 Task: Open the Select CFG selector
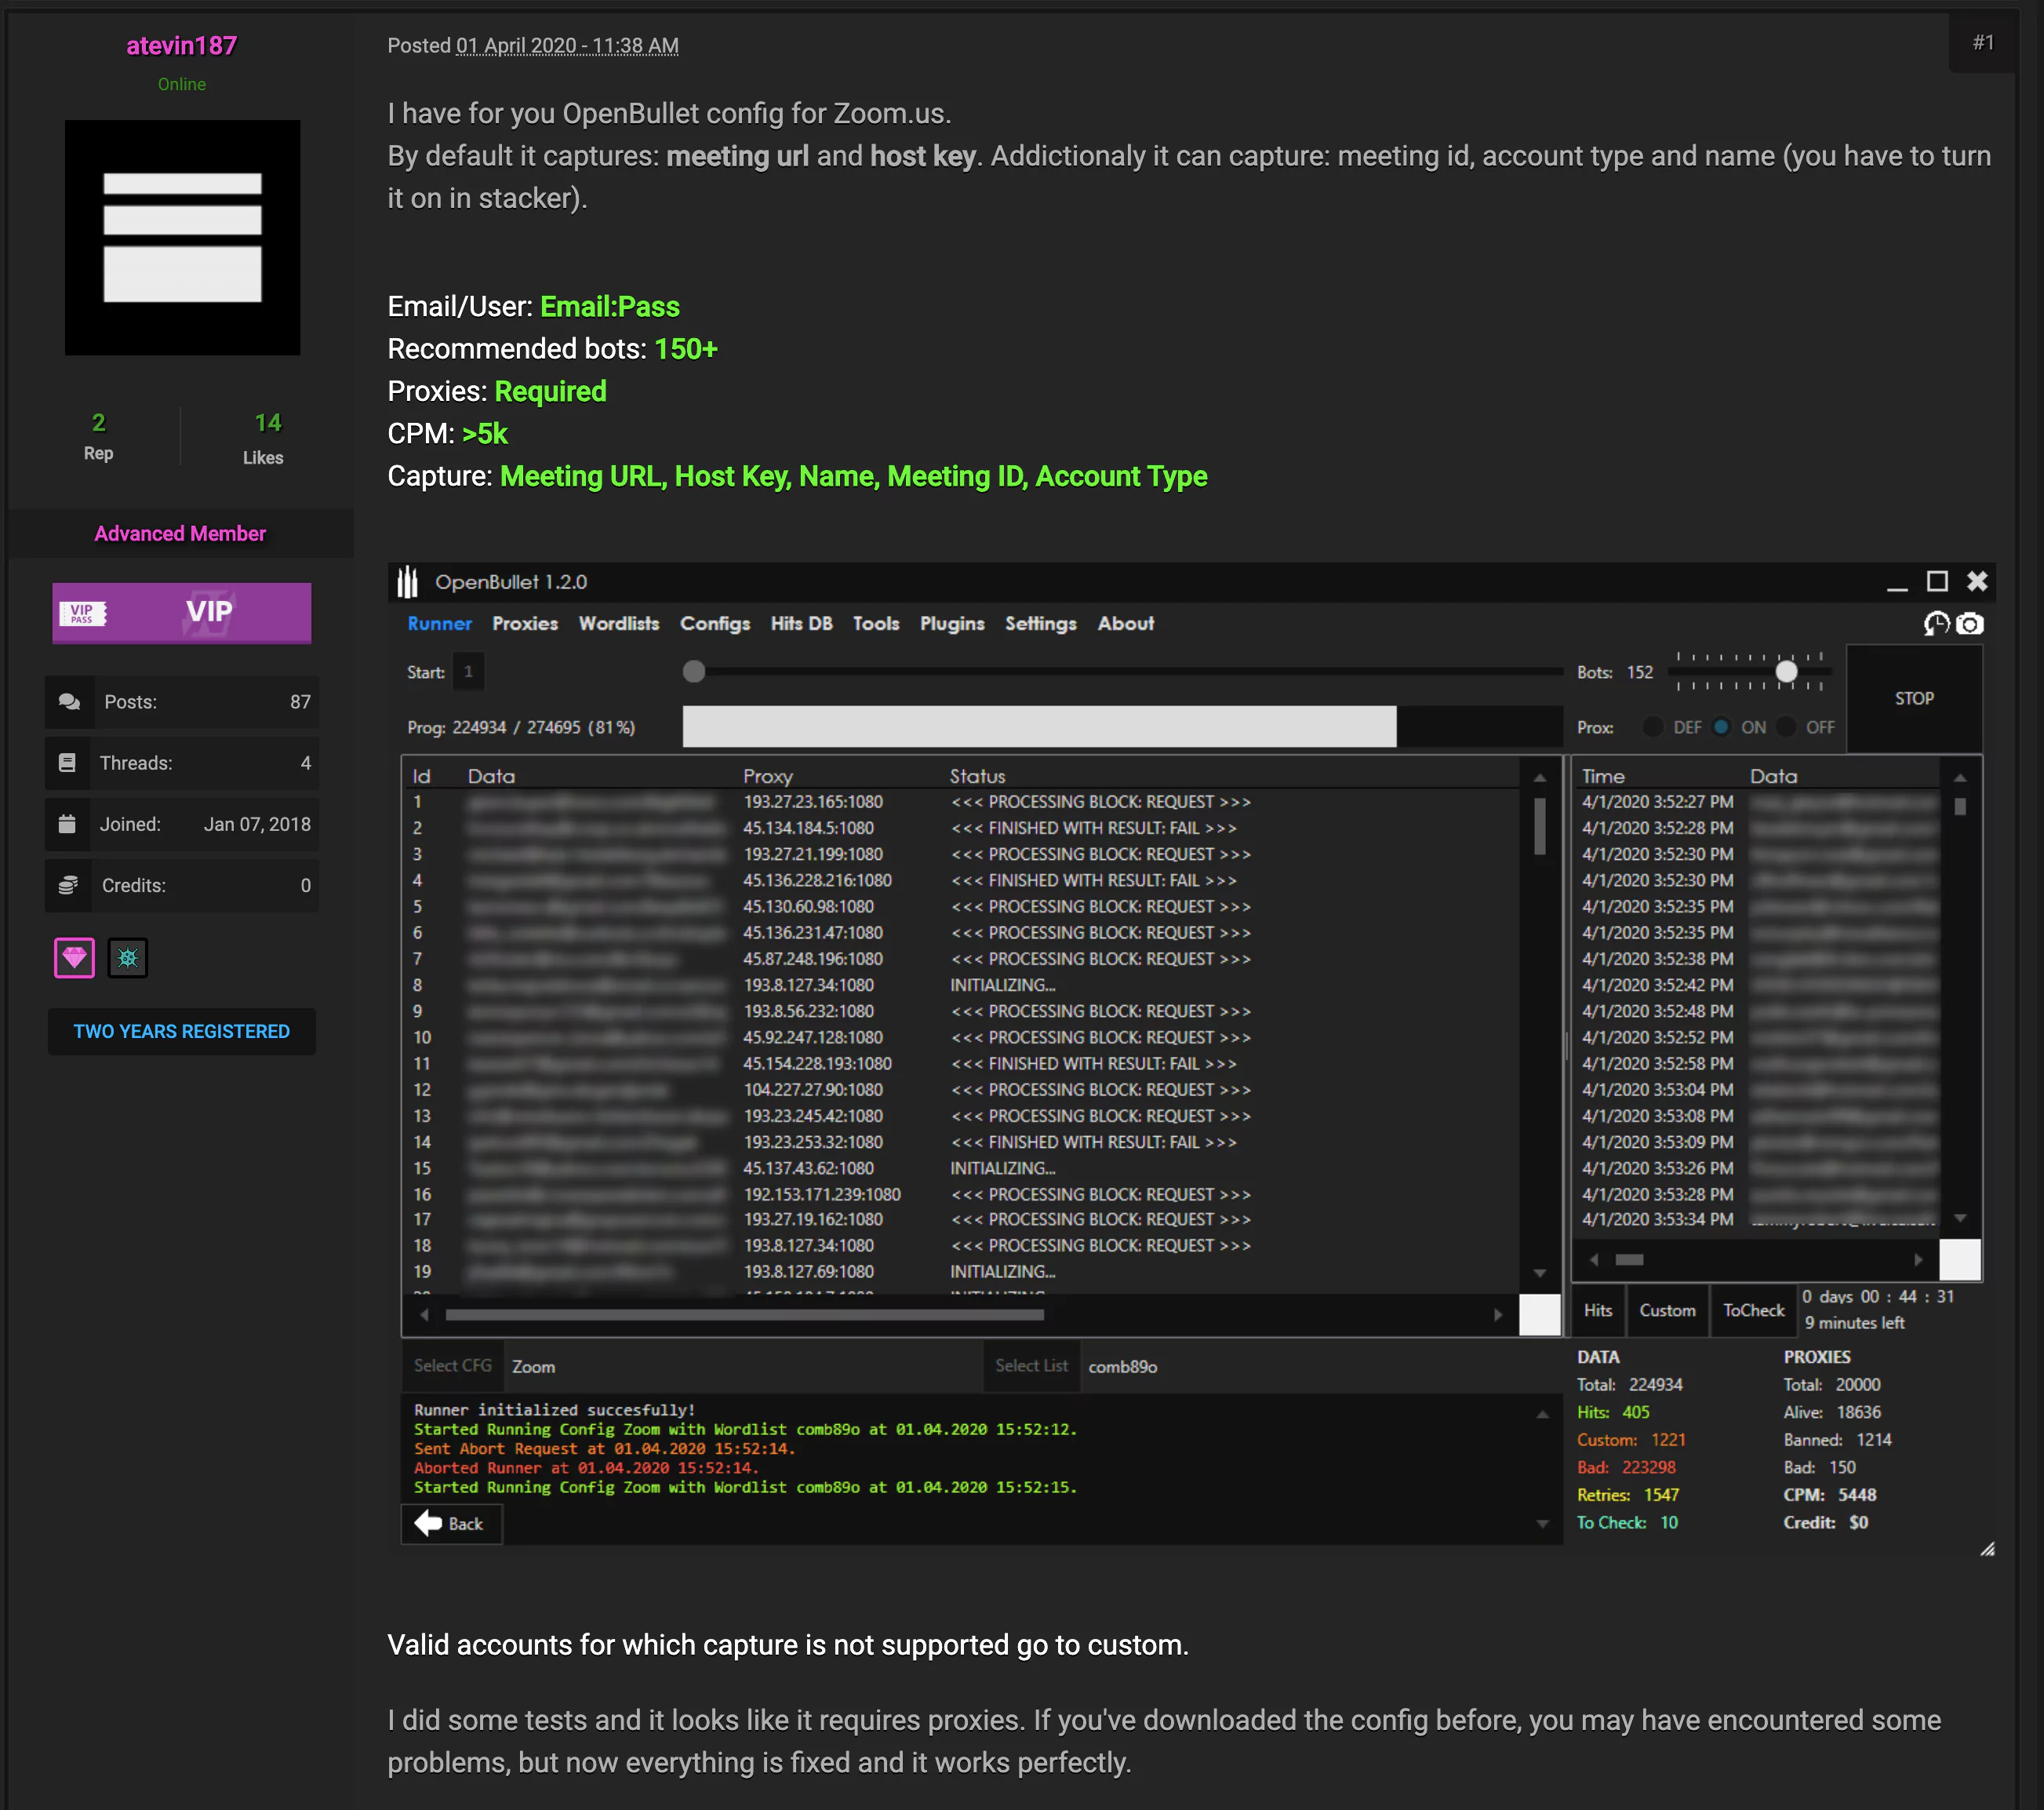click(453, 1366)
